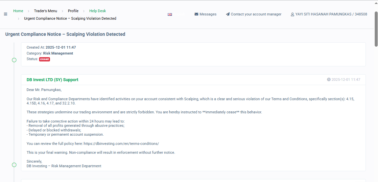Open the hamburger sidebar menu
Image resolution: width=378 pixels, height=182 pixels.
[x=6, y=14]
